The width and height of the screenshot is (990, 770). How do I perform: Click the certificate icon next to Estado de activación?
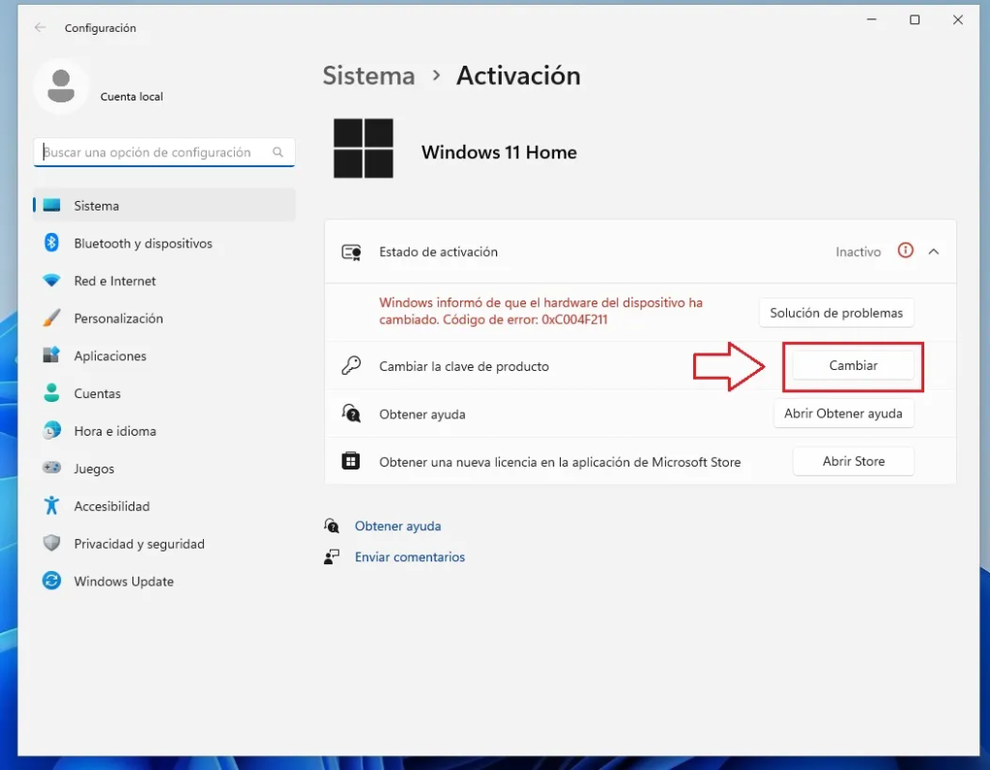(352, 252)
